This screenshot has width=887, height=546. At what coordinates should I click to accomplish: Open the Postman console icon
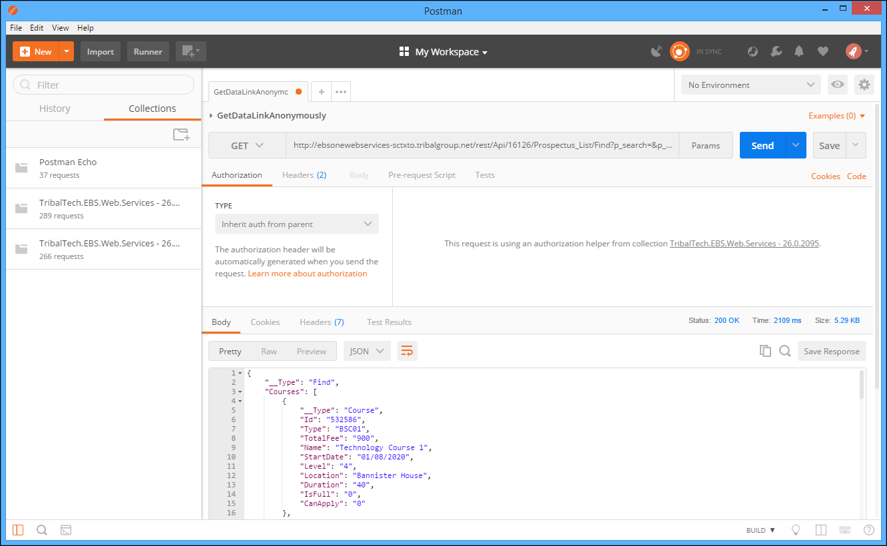(66, 530)
